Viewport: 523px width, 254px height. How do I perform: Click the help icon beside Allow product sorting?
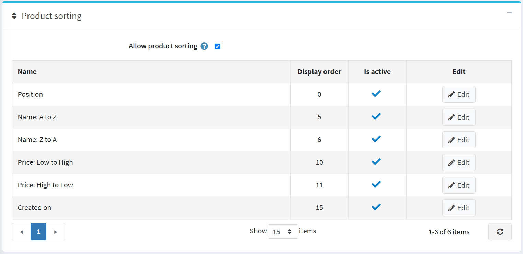[x=204, y=46]
